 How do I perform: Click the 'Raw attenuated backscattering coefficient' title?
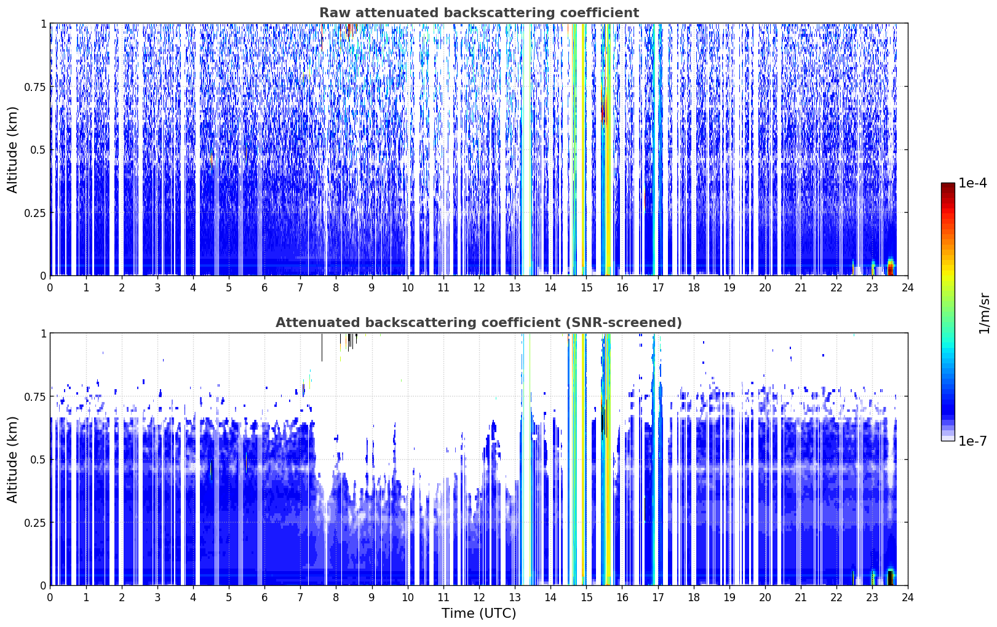coord(479,13)
